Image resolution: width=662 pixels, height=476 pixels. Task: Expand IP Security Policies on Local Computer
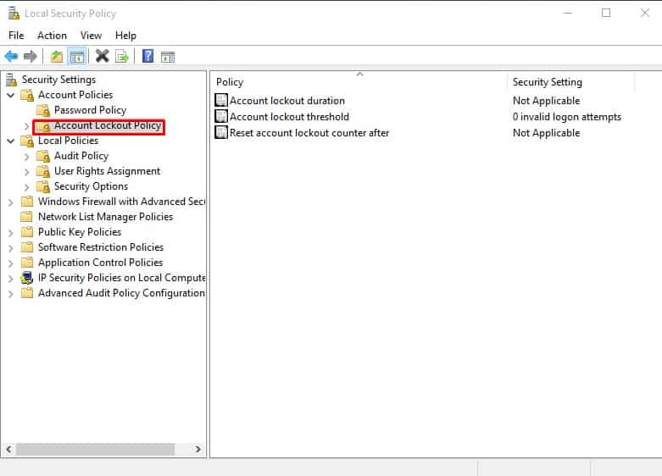tap(11, 278)
